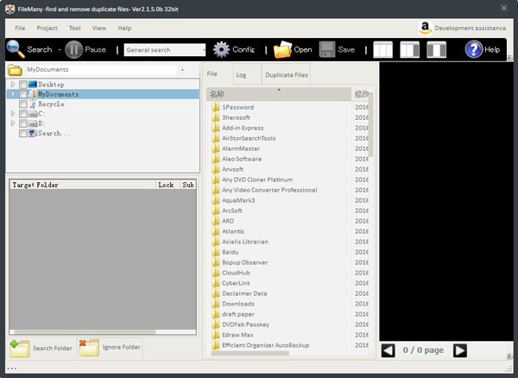Image resolution: width=518 pixels, height=378 pixels.
Task: Open the File menu
Action: tap(20, 28)
